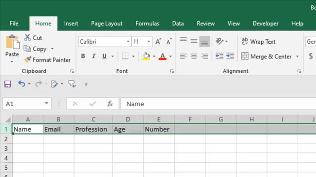The width and height of the screenshot is (316, 177).
Task: Open the underline style dropdown
Action: coord(113,56)
